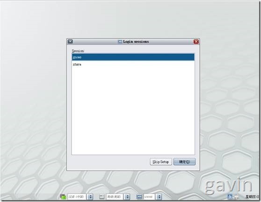
Task: Select the xterm session in the list
Action: (x=133, y=64)
